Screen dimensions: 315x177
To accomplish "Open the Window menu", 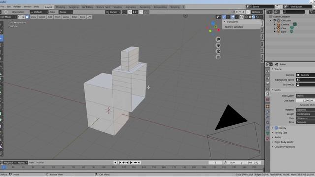I will click(x=28, y=7).
